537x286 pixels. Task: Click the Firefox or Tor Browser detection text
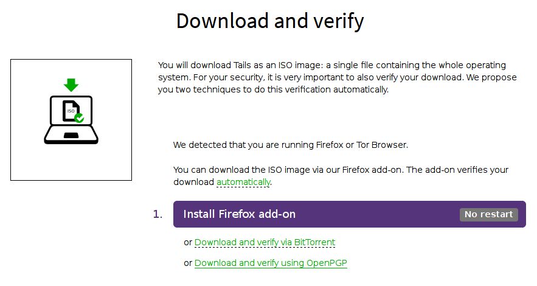click(x=291, y=145)
